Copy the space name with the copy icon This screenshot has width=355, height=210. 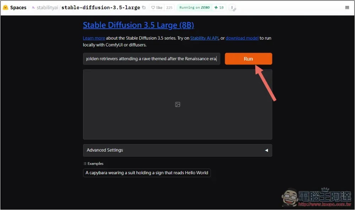144,7
